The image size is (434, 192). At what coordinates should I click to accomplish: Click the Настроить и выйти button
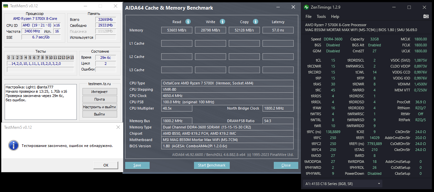[x=100, y=107]
